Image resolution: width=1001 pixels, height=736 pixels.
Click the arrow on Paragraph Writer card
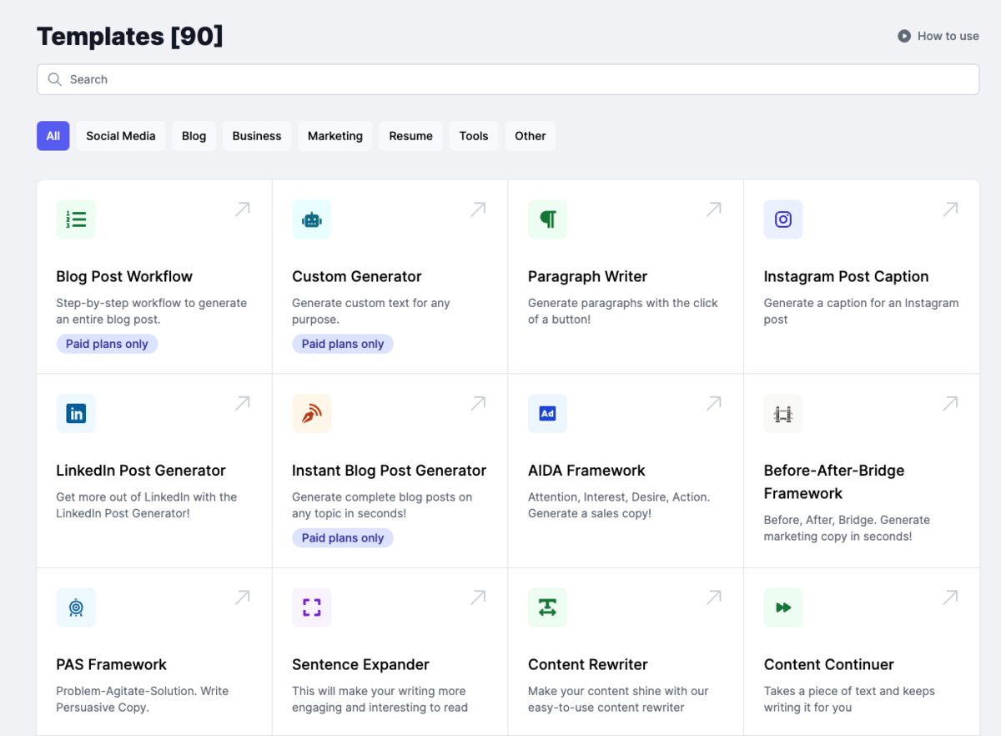coord(714,209)
